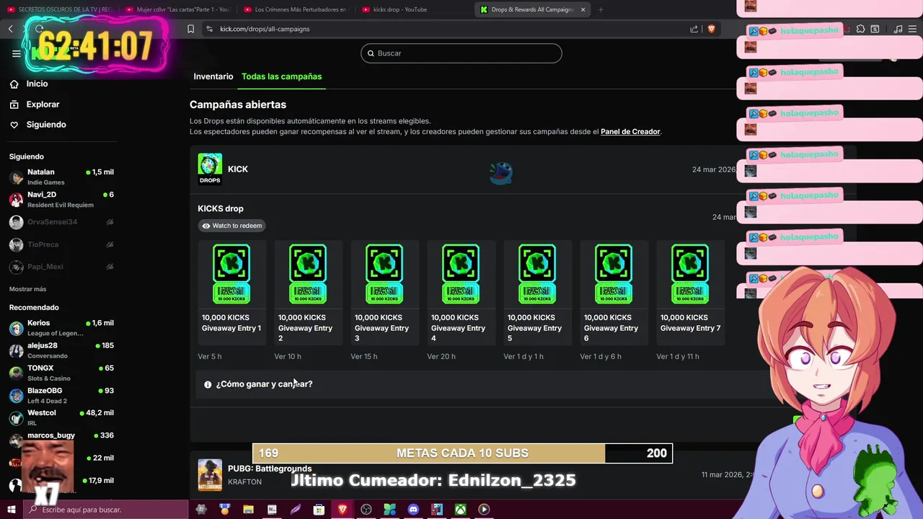This screenshot has height=519, width=923.
Task: Open site settings icon beside kick.com URL
Action: click(x=209, y=29)
